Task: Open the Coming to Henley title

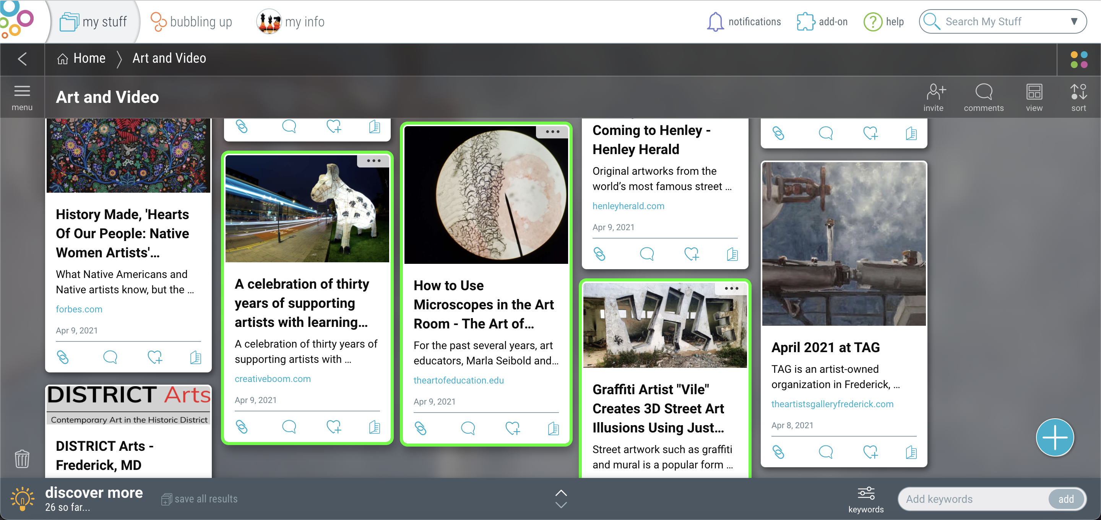Action: coord(651,140)
